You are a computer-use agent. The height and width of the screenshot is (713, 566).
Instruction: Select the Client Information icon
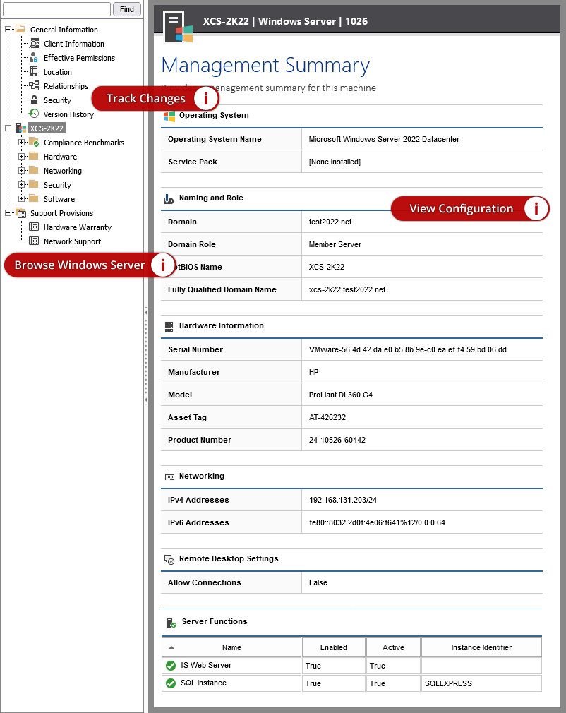tap(33, 43)
